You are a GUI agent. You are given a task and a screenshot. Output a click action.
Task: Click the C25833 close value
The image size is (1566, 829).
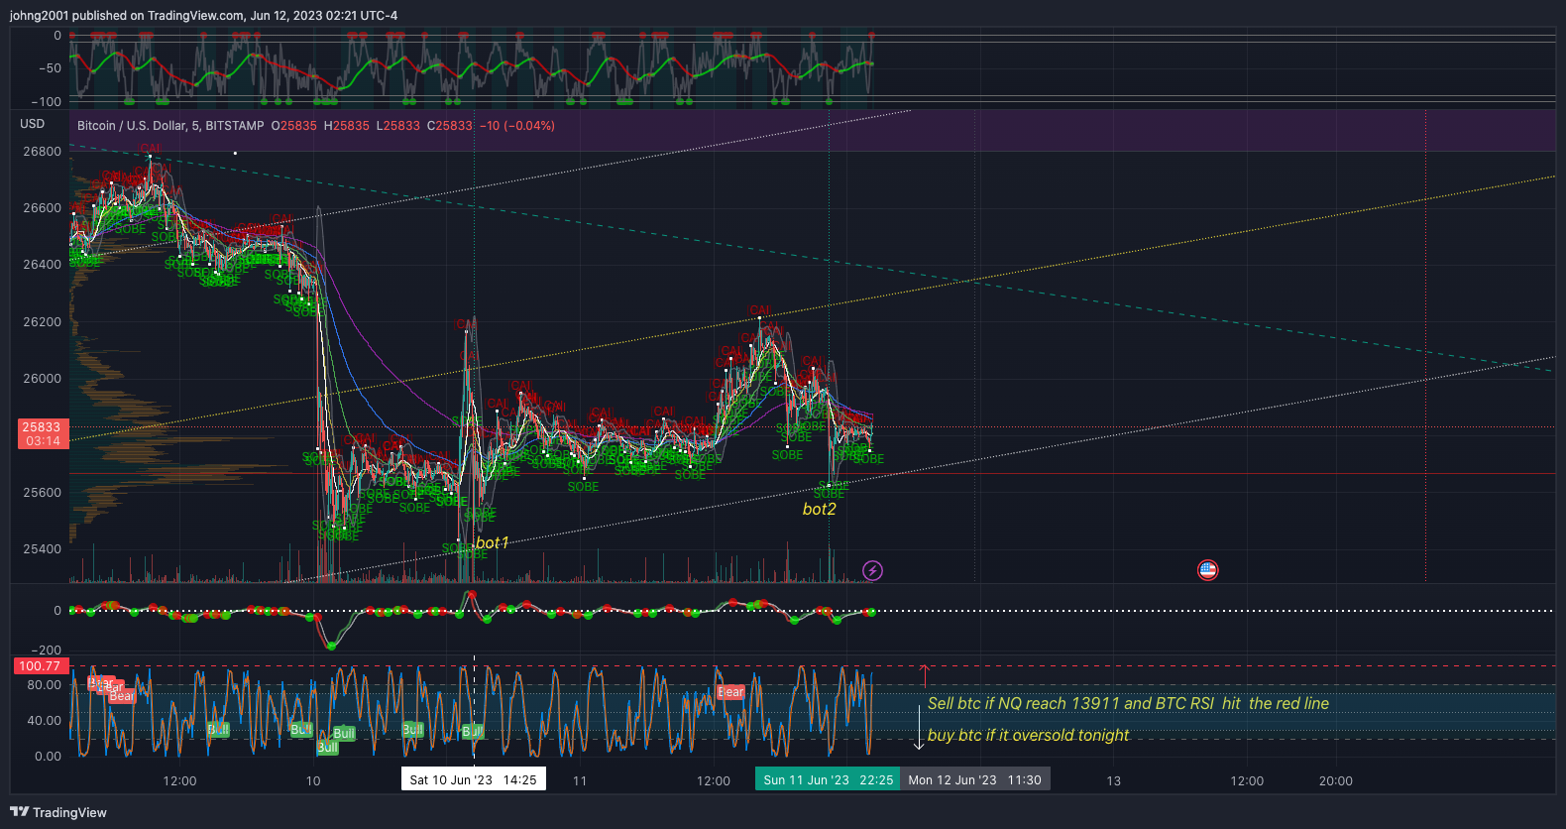point(450,126)
